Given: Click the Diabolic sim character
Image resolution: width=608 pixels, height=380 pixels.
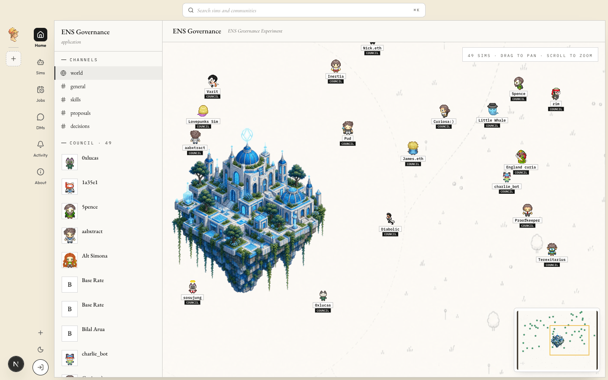Looking at the screenshot, I should pyautogui.click(x=390, y=219).
